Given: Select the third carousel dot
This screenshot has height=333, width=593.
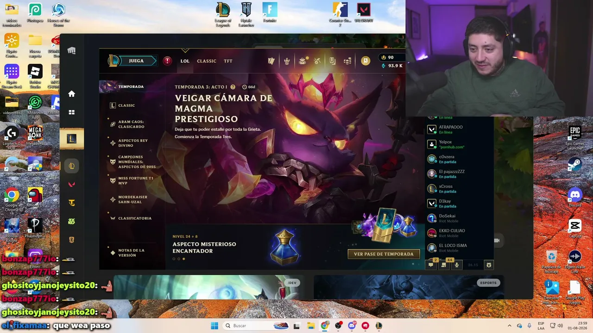Looking at the screenshot, I should (183, 259).
